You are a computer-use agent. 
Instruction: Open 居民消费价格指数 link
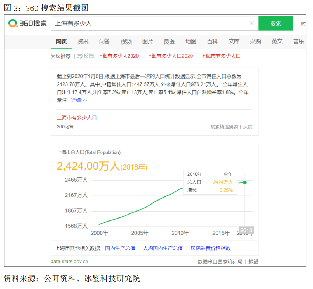point(211,248)
